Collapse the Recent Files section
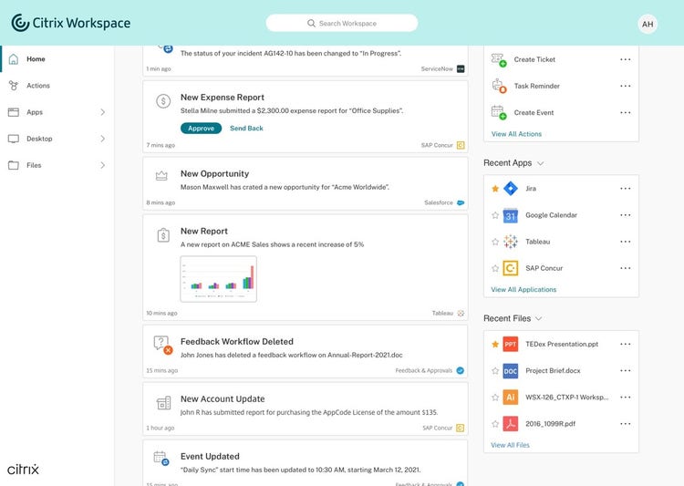 (539, 319)
